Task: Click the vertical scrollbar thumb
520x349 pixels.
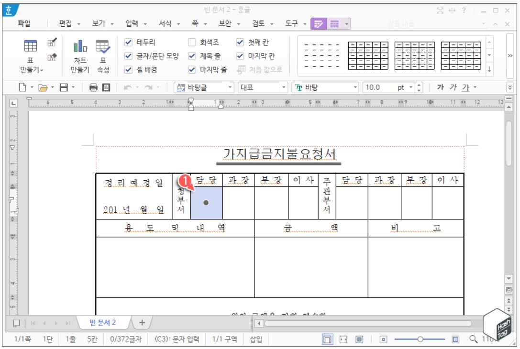Action: tap(509, 143)
